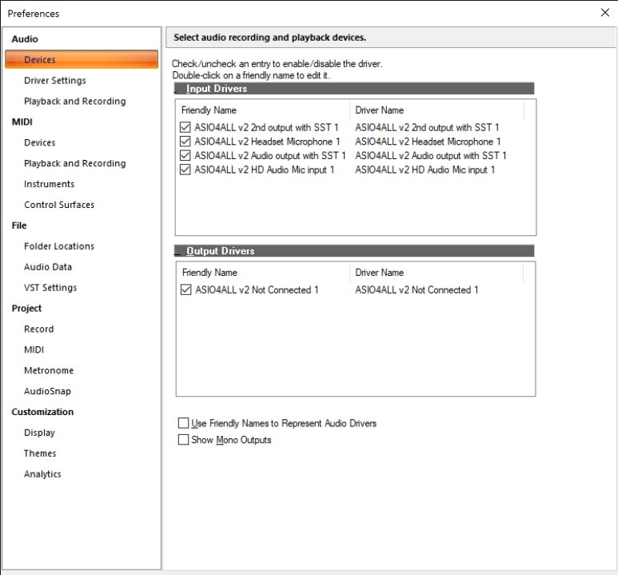This screenshot has width=618, height=575.
Task: Open Display customization page
Action: click(39, 433)
